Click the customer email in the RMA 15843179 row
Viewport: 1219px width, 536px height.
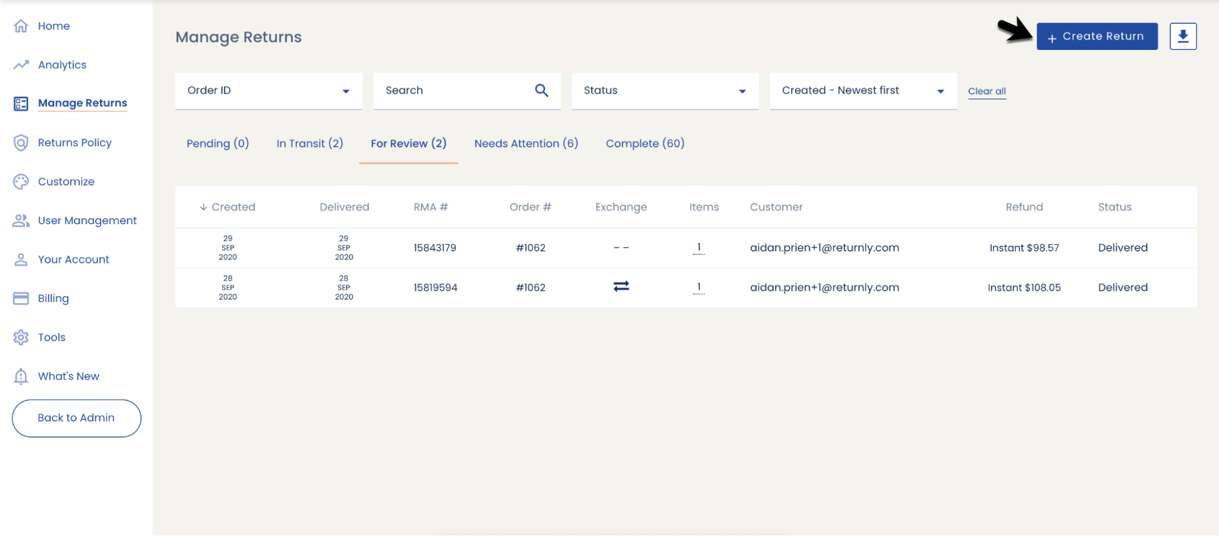(x=824, y=248)
